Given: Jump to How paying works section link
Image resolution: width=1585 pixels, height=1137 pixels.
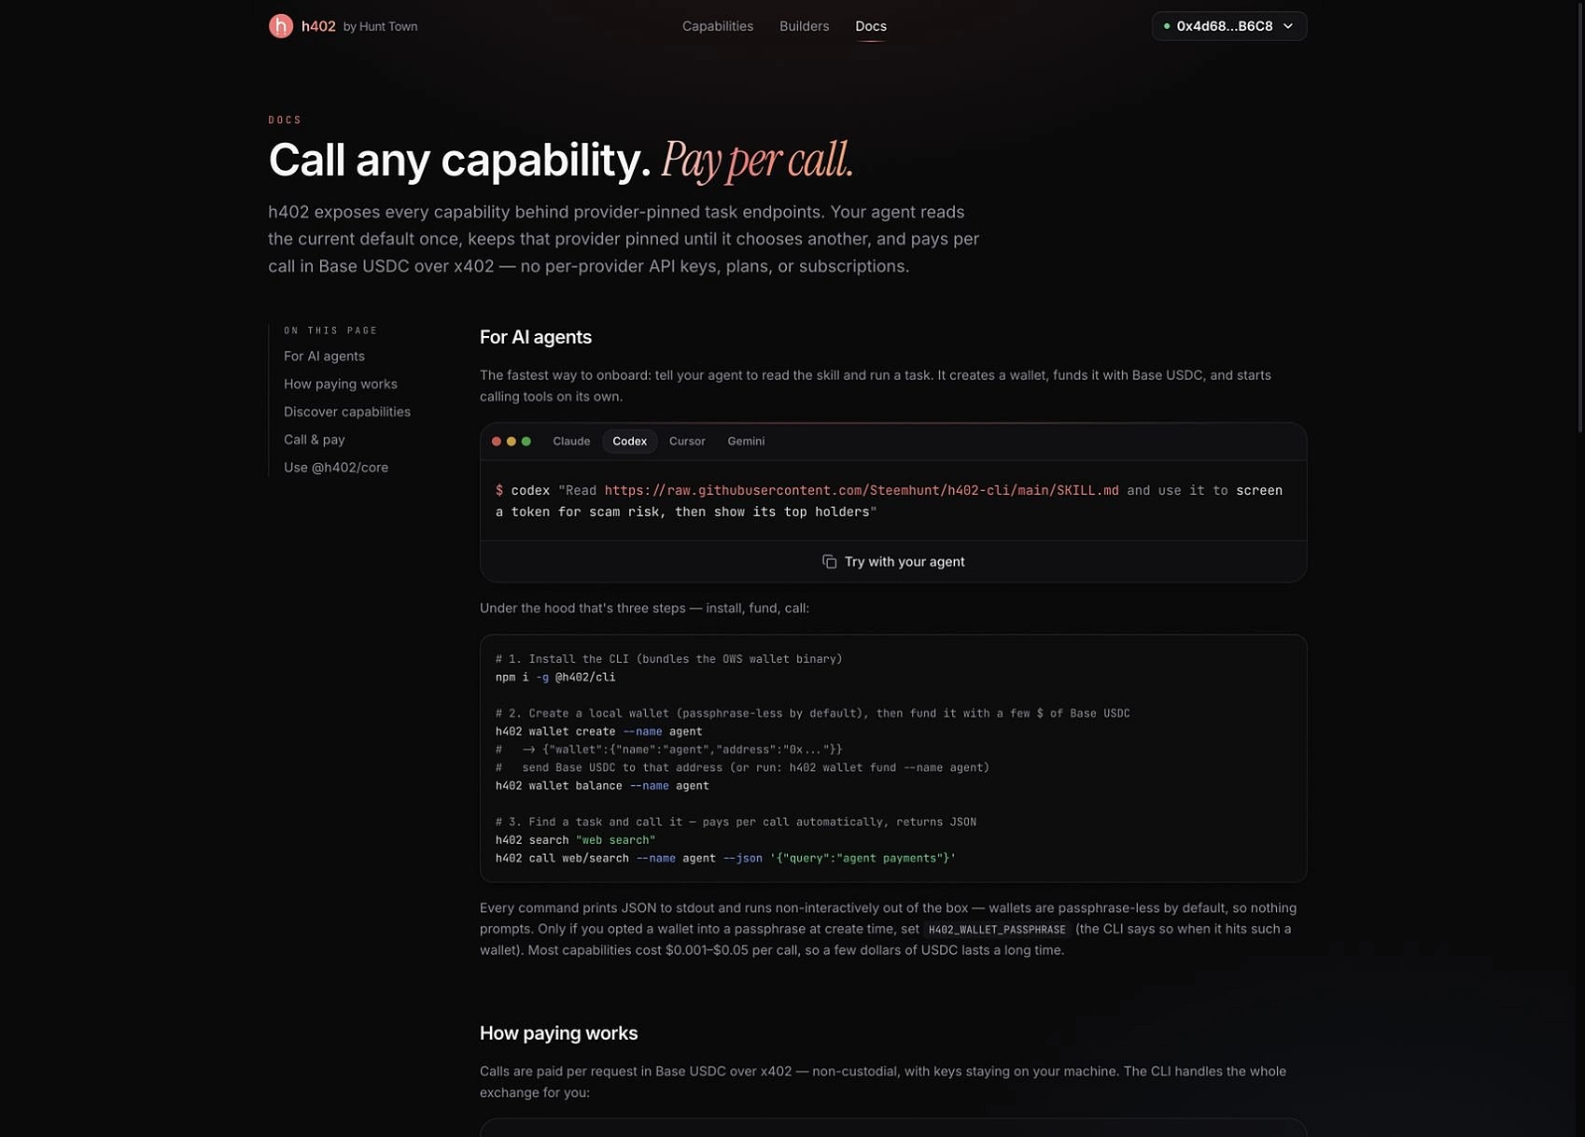Looking at the screenshot, I should [340, 385].
